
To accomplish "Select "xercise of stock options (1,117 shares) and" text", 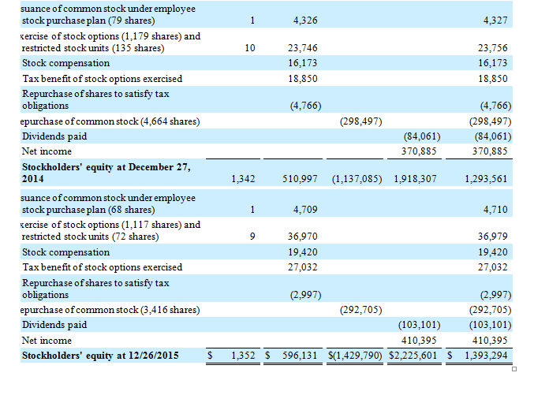I will [110, 225].
